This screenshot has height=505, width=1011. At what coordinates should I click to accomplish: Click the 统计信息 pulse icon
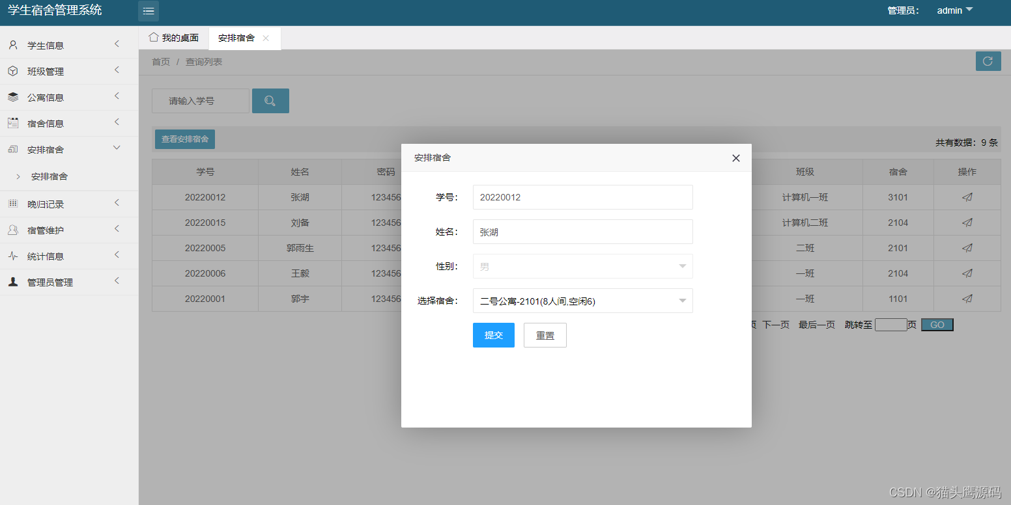pos(13,256)
